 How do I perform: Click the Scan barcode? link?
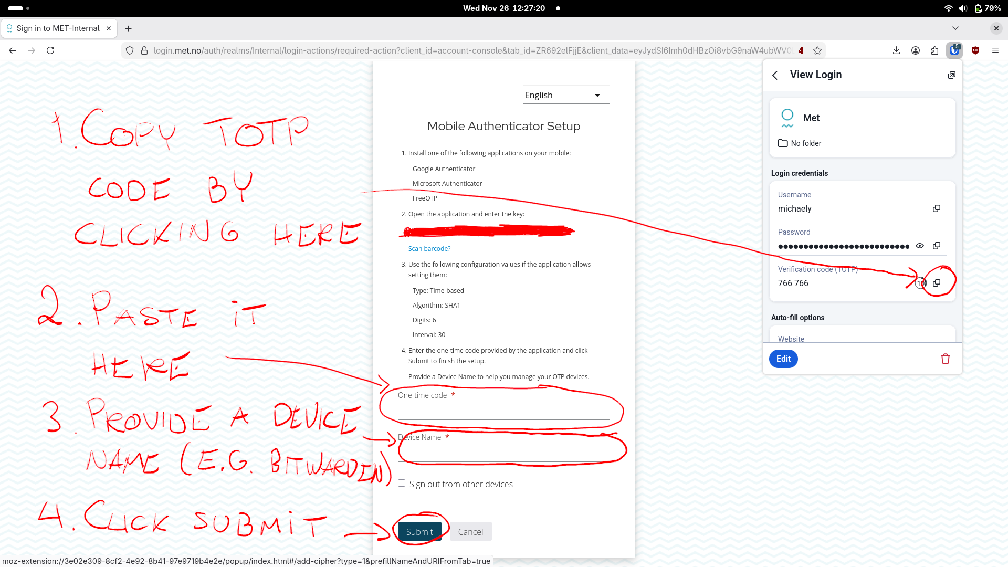[429, 249]
